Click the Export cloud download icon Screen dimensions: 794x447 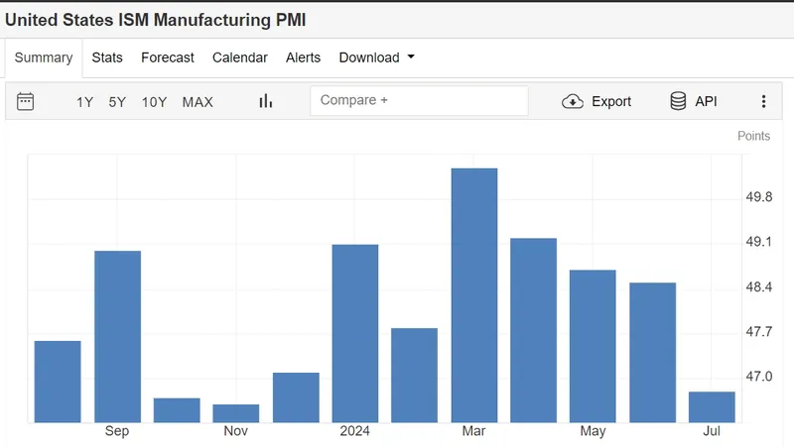pyautogui.click(x=573, y=101)
